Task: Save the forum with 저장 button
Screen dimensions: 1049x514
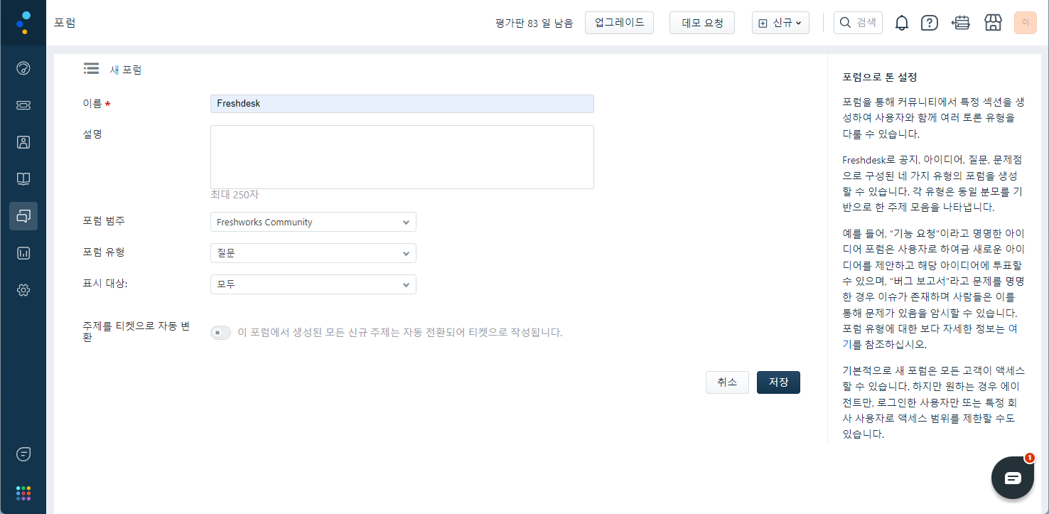Action: [x=779, y=382]
